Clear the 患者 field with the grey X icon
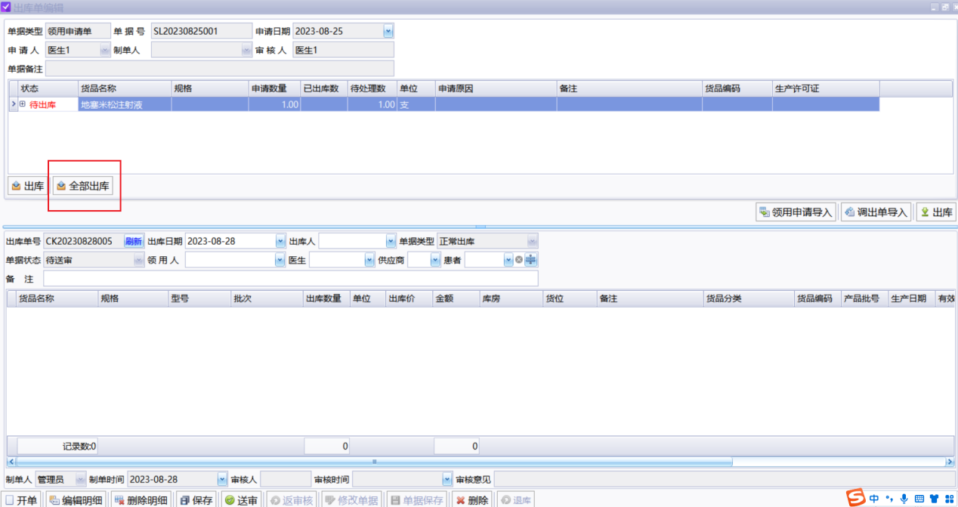 pos(519,260)
